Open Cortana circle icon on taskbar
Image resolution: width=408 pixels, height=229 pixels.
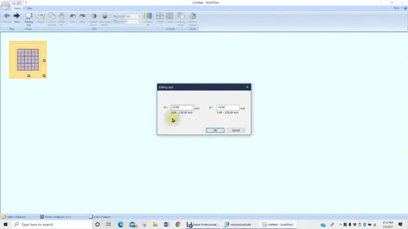(x=98, y=225)
